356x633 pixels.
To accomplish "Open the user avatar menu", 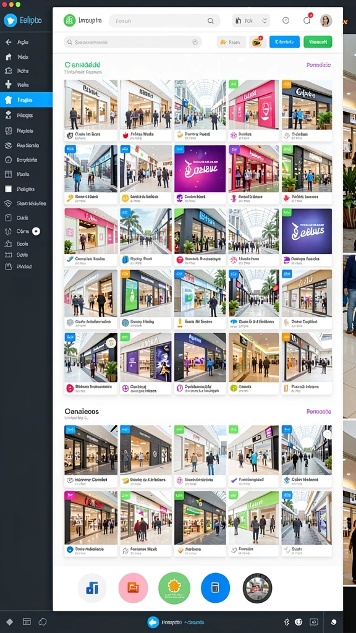I will point(326,20).
